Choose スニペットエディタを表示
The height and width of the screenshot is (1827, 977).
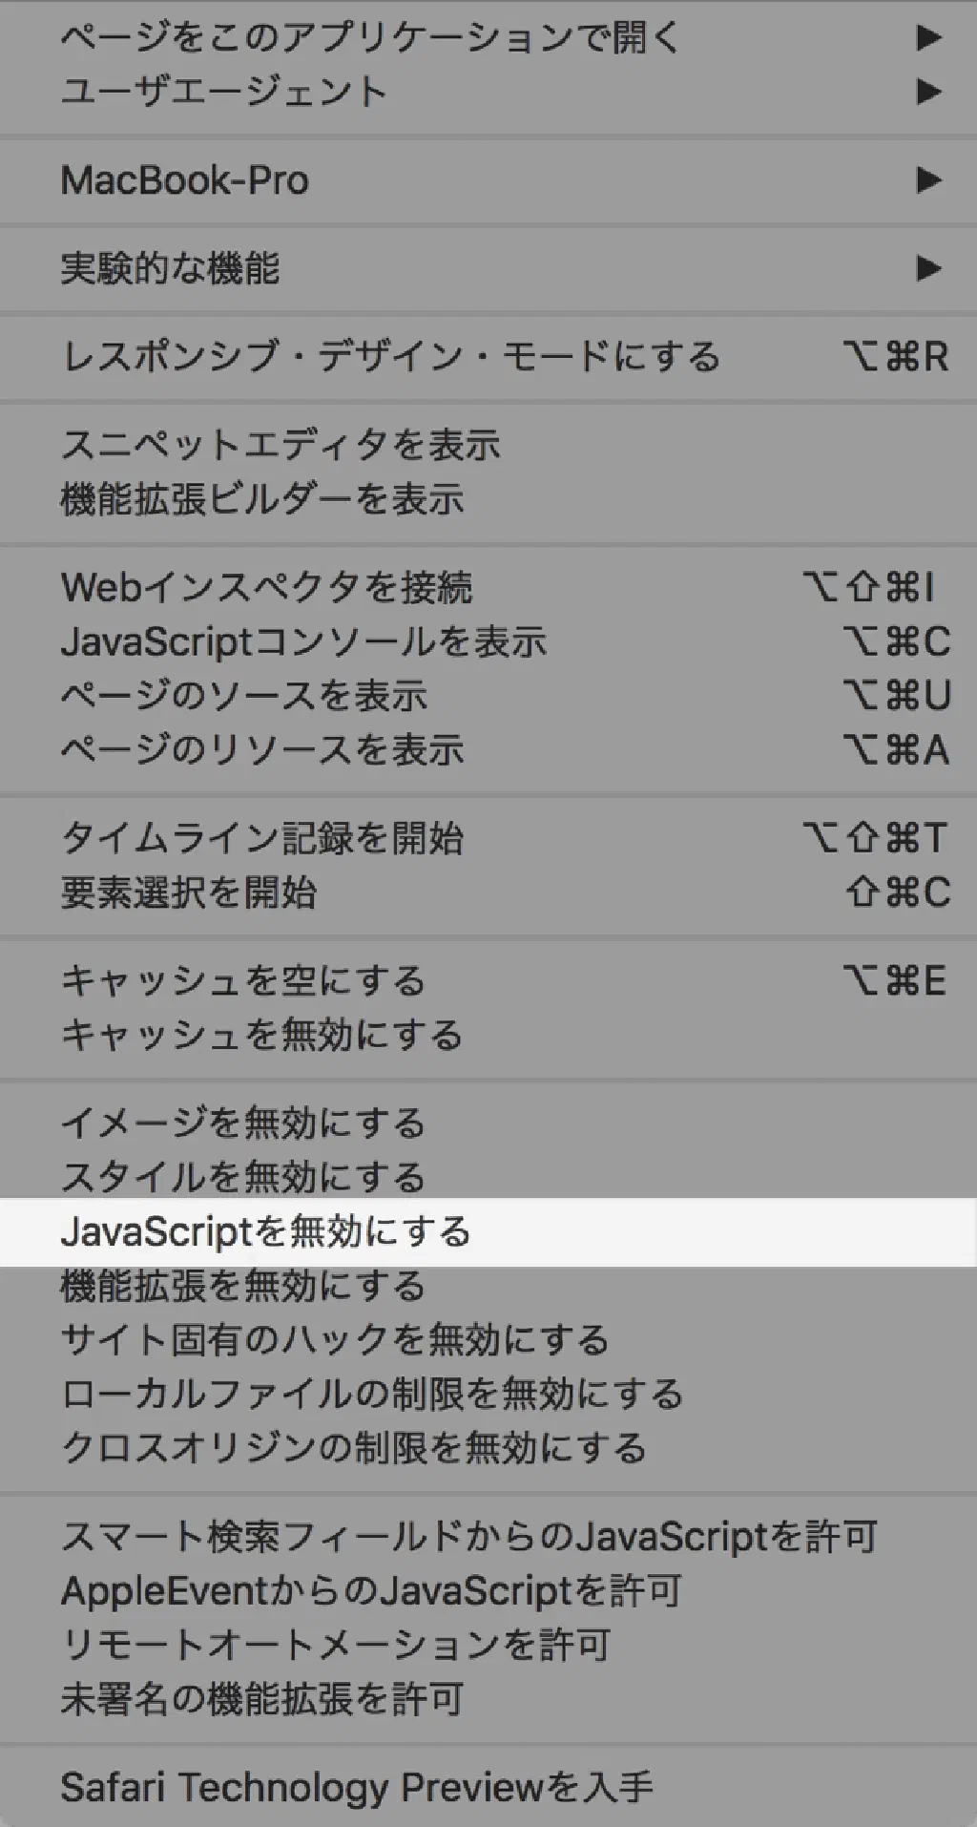pyautogui.click(x=281, y=445)
